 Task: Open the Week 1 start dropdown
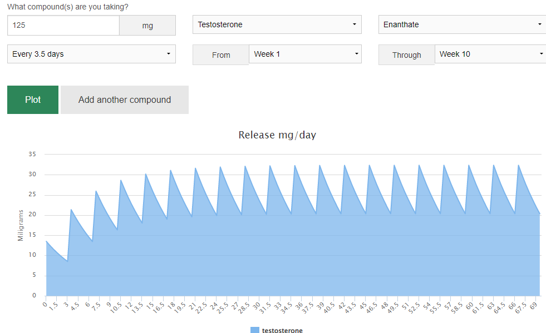coord(305,54)
